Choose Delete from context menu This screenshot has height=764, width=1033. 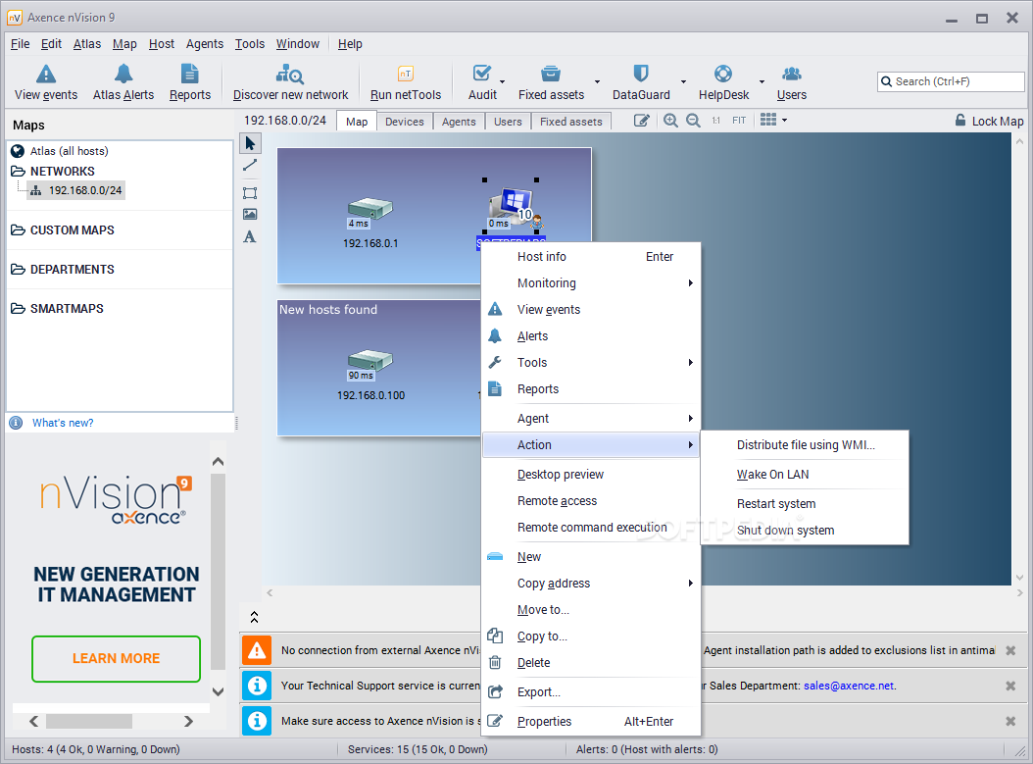pyautogui.click(x=591, y=663)
